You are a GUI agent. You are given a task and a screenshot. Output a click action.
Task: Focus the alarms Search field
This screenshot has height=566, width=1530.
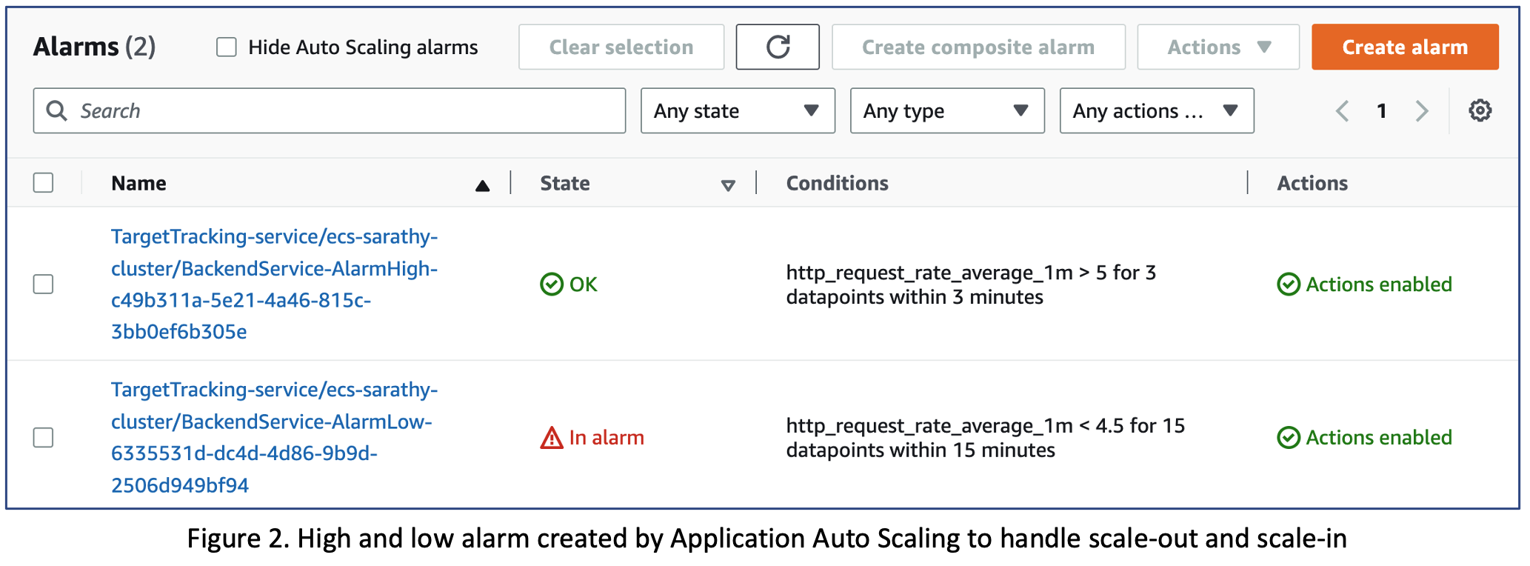tap(341, 111)
